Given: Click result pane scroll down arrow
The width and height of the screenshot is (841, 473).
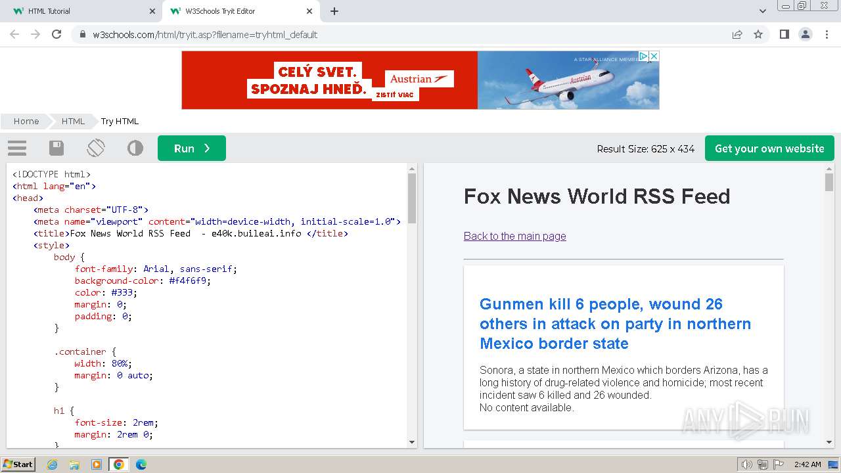Looking at the screenshot, I should (829, 442).
